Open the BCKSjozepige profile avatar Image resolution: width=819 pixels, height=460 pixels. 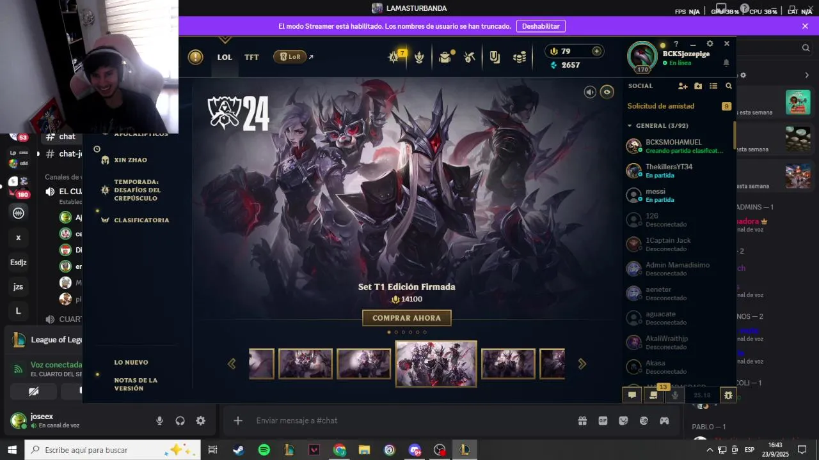pos(642,56)
